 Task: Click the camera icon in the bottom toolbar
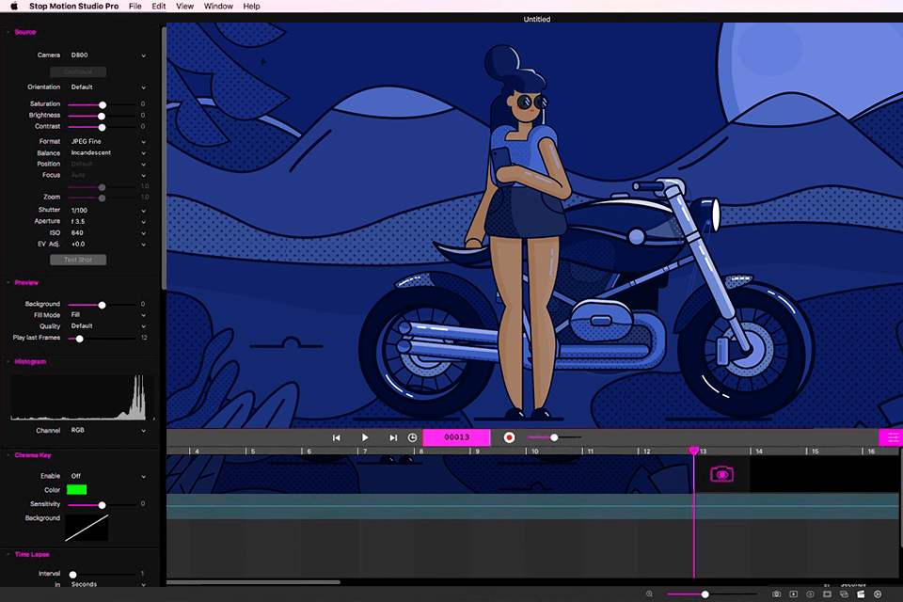tap(777, 594)
